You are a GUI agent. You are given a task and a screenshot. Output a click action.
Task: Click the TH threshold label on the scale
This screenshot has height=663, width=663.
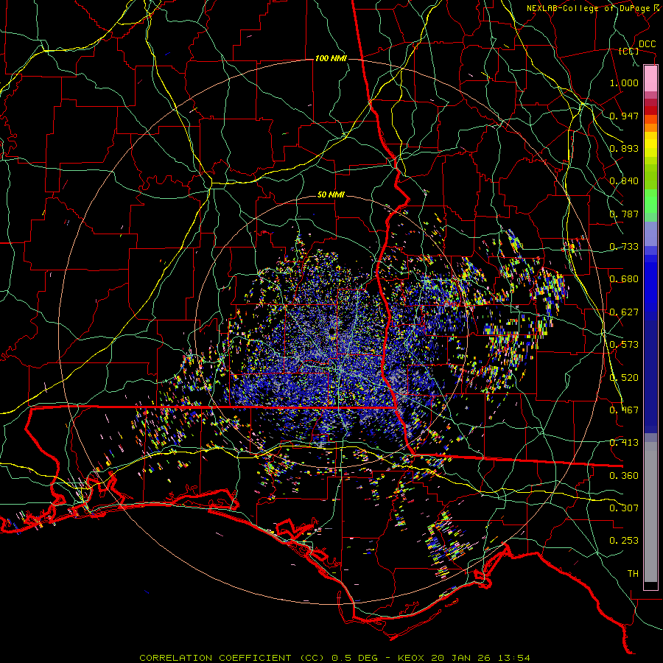point(633,574)
